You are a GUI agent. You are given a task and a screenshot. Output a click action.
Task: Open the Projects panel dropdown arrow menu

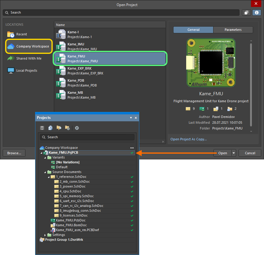coord(131,118)
